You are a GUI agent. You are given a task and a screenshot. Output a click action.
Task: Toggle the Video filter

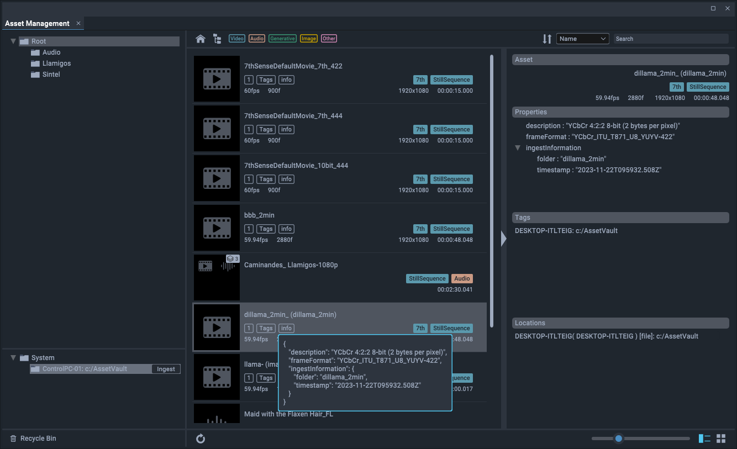tap(237, 39)
